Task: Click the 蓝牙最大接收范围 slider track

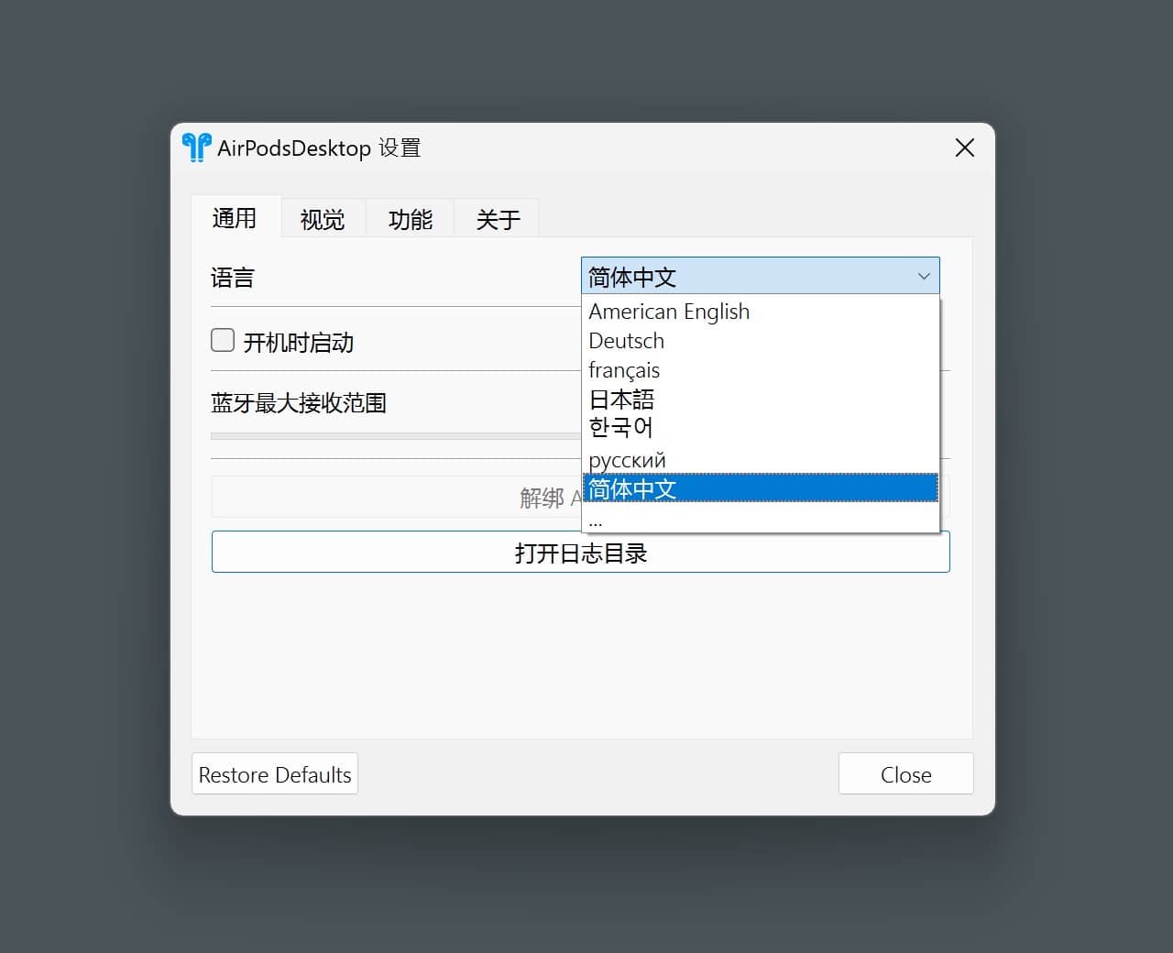Action: point(396,436)
